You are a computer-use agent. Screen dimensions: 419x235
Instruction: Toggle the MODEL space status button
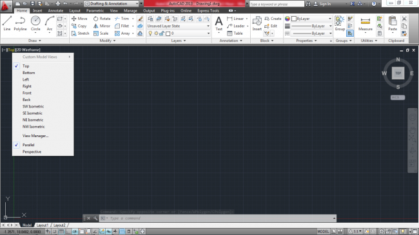coord(323,232)
